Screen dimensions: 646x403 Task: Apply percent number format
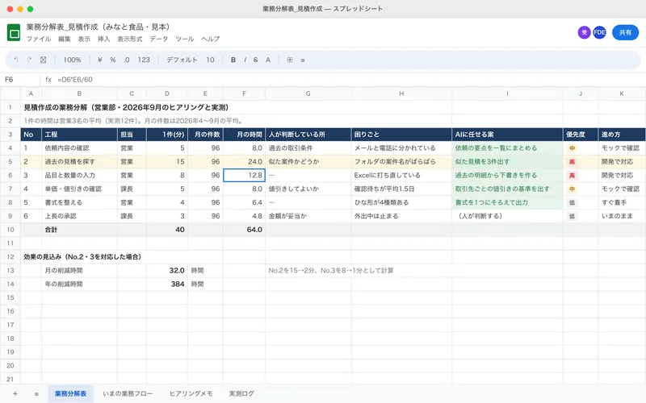point(113,60)
